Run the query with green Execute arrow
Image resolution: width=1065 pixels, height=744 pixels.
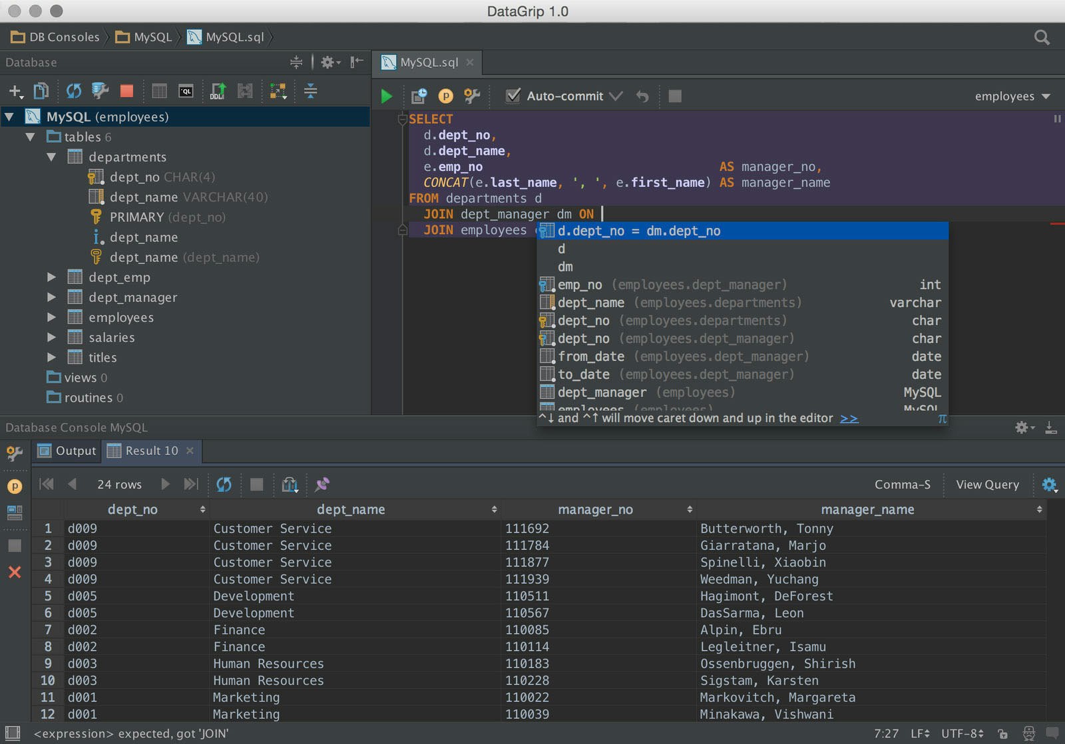coord(386,96)
